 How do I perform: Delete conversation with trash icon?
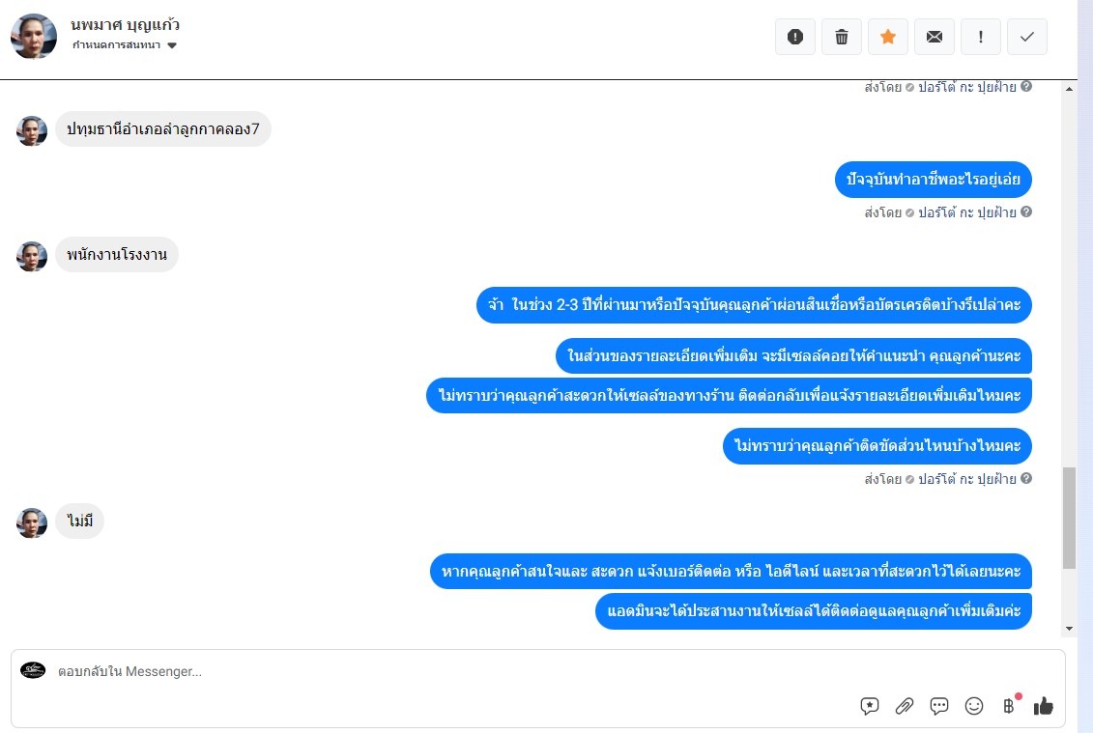tap(842, 37)
